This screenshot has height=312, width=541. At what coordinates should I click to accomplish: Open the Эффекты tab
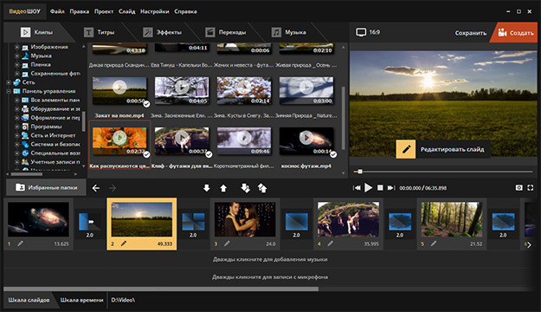point(162,32)
